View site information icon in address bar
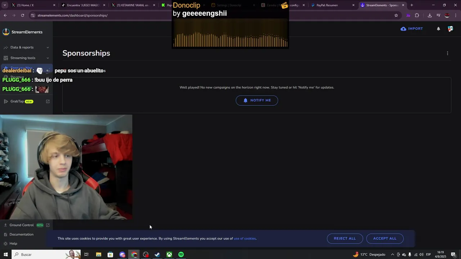Screen dimensions: 461x259 pyautogui.click(x=33, y=15)
